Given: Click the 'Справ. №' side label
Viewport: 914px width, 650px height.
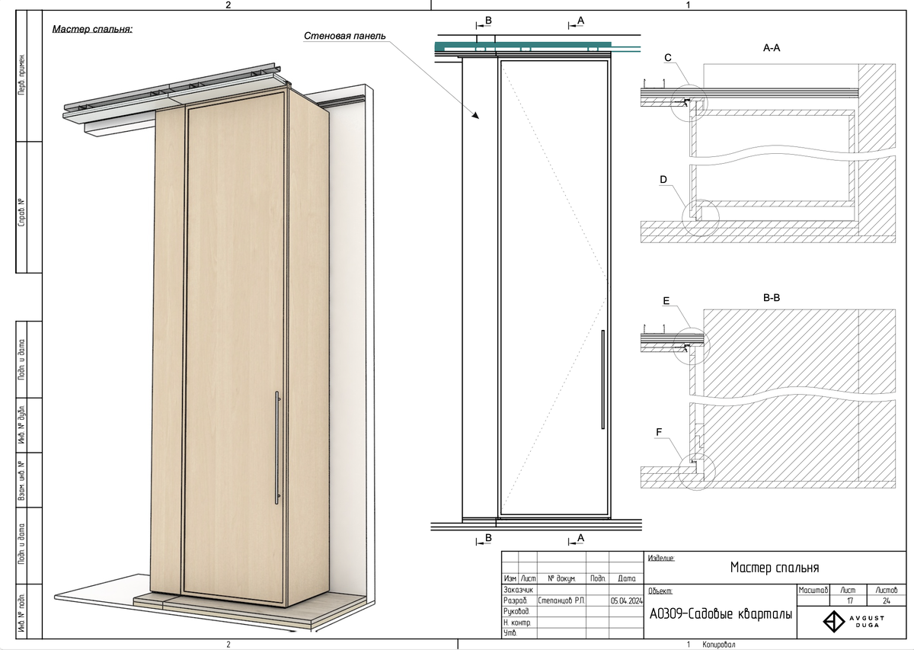Looking at the screenshot, I should coord(22,212).
